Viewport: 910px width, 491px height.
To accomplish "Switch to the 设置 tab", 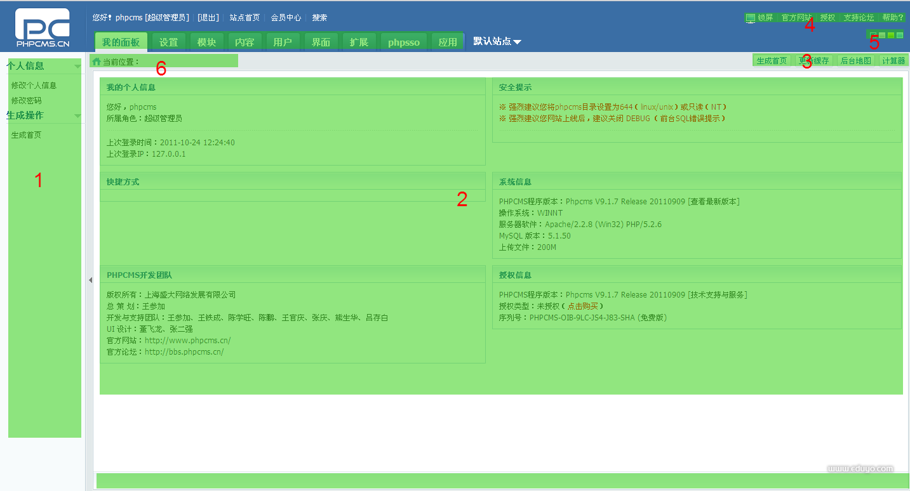I will pyautogui.click(x=168, y=42).
